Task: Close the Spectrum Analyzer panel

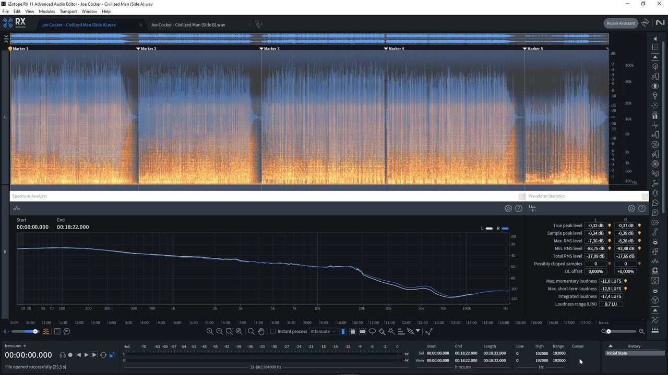Action: click(522, 196)
